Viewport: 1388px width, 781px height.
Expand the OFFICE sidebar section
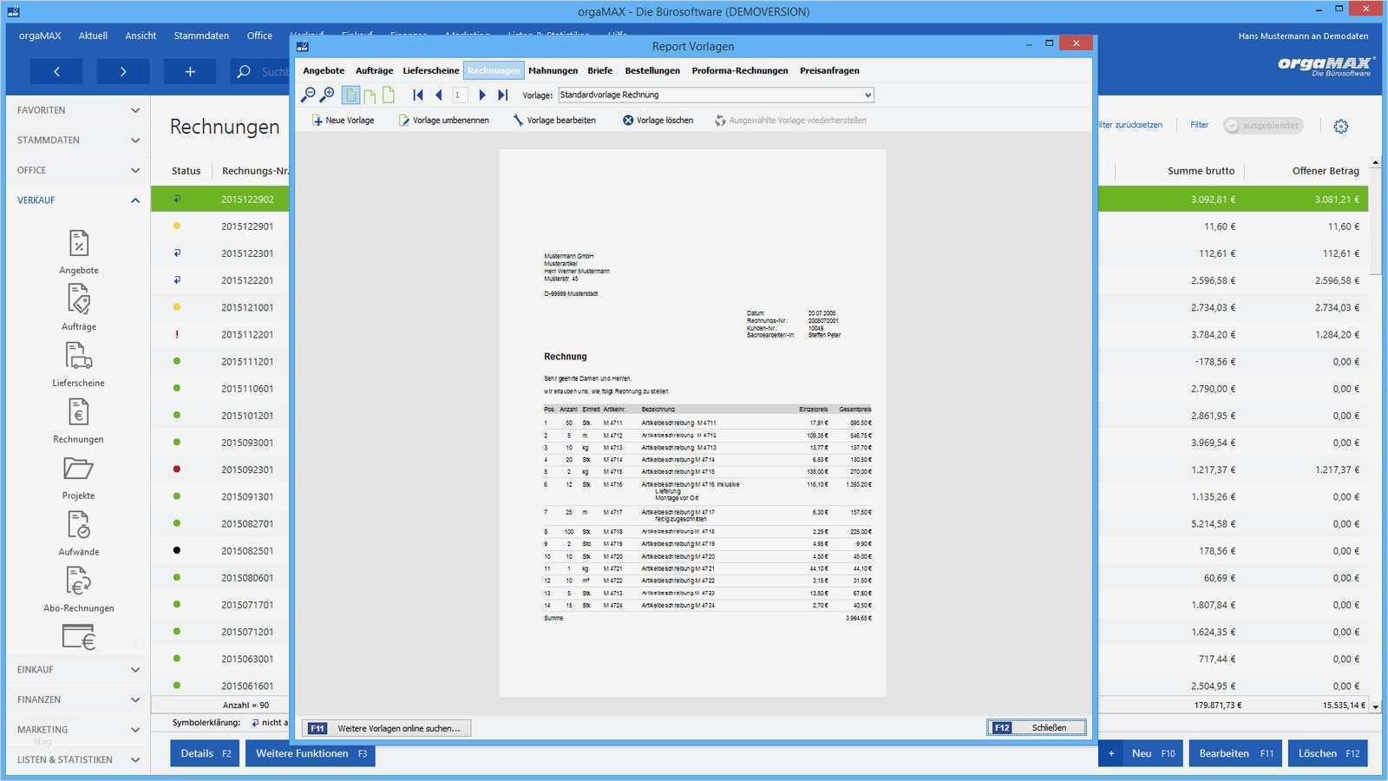coord(78,170)
